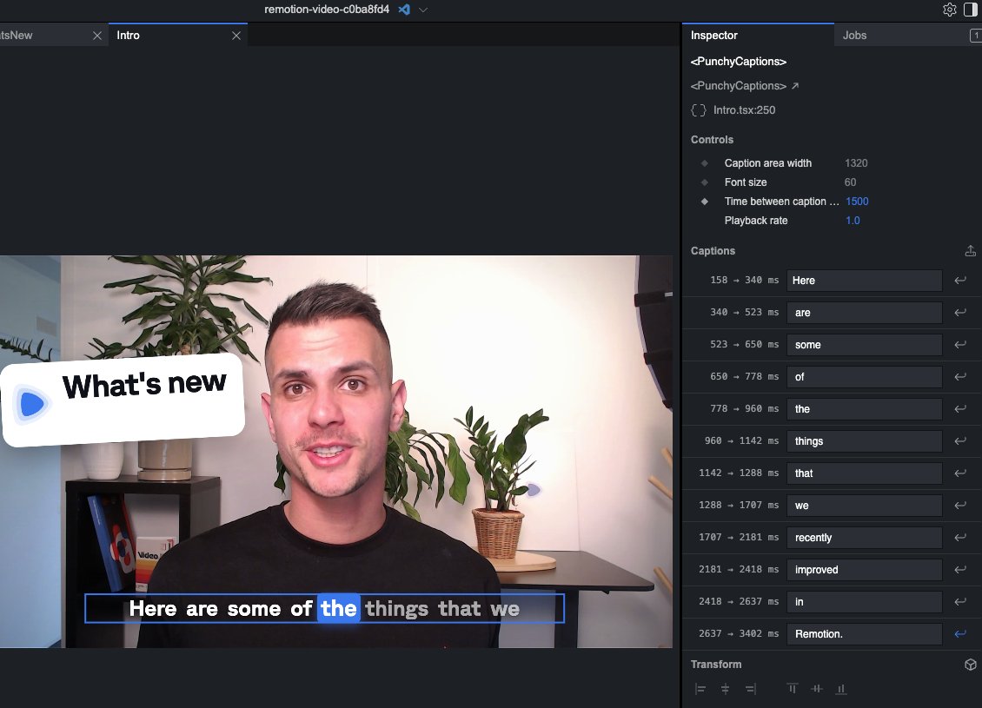
Task: Click the return arrow icon in the "of" caption row
Action: [x=960, y=377]
